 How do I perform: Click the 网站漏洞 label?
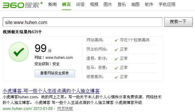(95, 40)
